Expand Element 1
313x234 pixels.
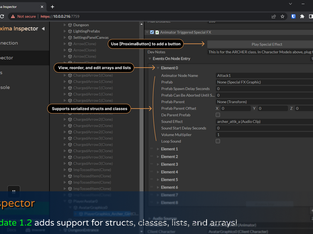pyautogui.click(x=158, y=149)
